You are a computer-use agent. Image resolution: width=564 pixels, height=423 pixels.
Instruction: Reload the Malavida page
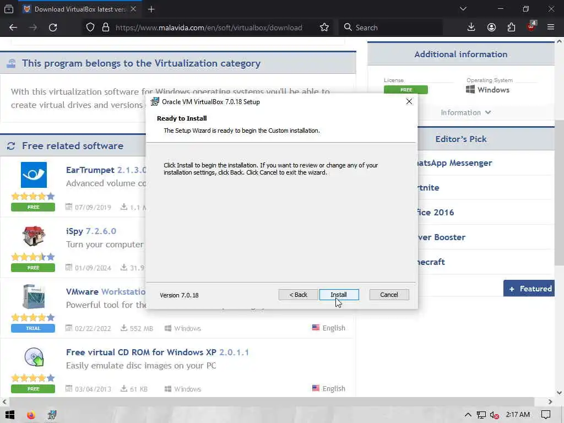click(53, 28)
